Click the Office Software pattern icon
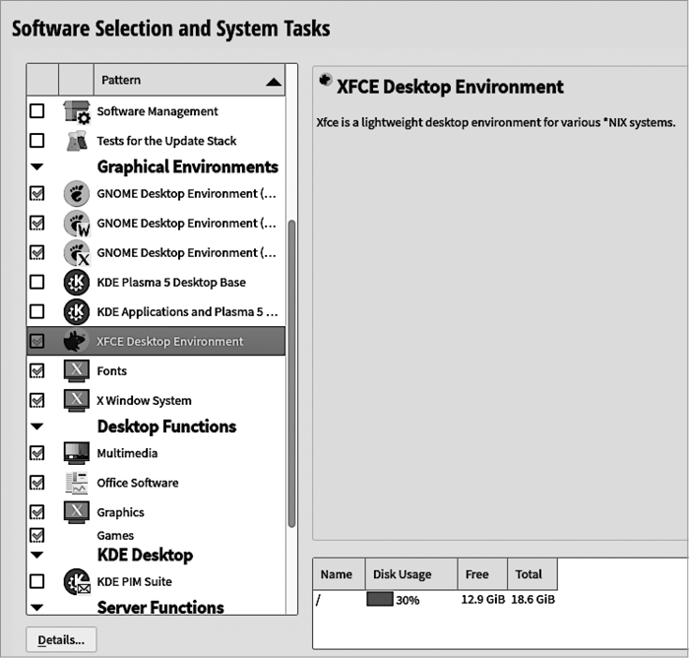 pos(76,483)
